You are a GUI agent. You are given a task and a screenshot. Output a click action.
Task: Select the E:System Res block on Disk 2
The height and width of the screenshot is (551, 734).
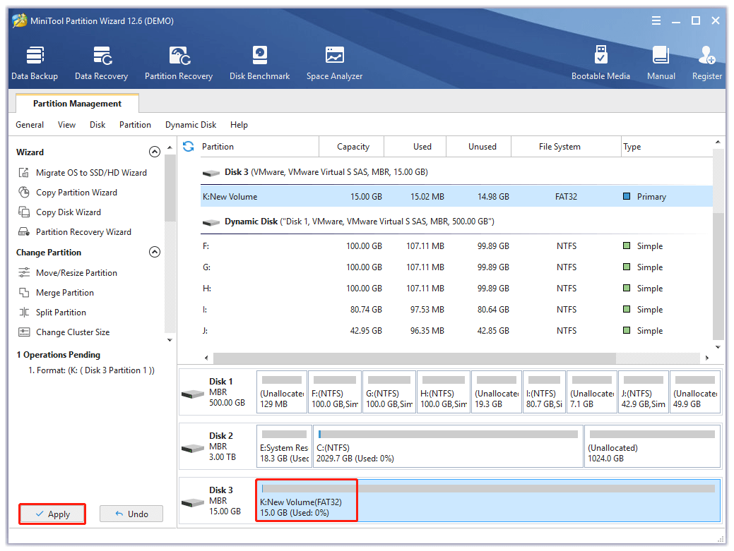tap(284, 447)
